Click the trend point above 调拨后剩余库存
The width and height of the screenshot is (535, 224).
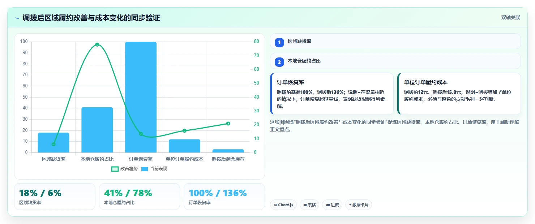(x=228, y=124)
